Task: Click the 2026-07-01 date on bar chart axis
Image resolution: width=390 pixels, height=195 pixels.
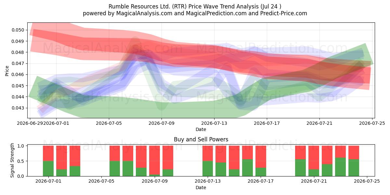Action: coord(48,181)
